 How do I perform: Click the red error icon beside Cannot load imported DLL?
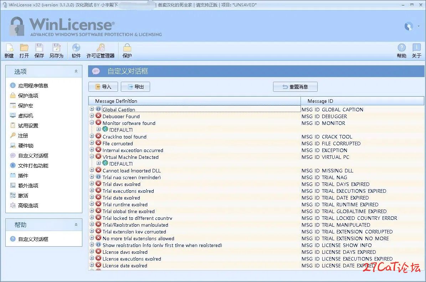(98, 170)
